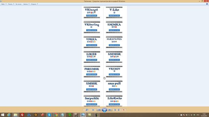Viewport: 209px width, 117px height.
Task: Start the slide show button
Action: 104,110
